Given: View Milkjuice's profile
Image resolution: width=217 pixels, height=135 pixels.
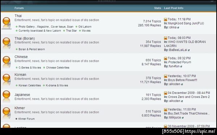Looking at the screenshot, I should click(x=175, y=118).
